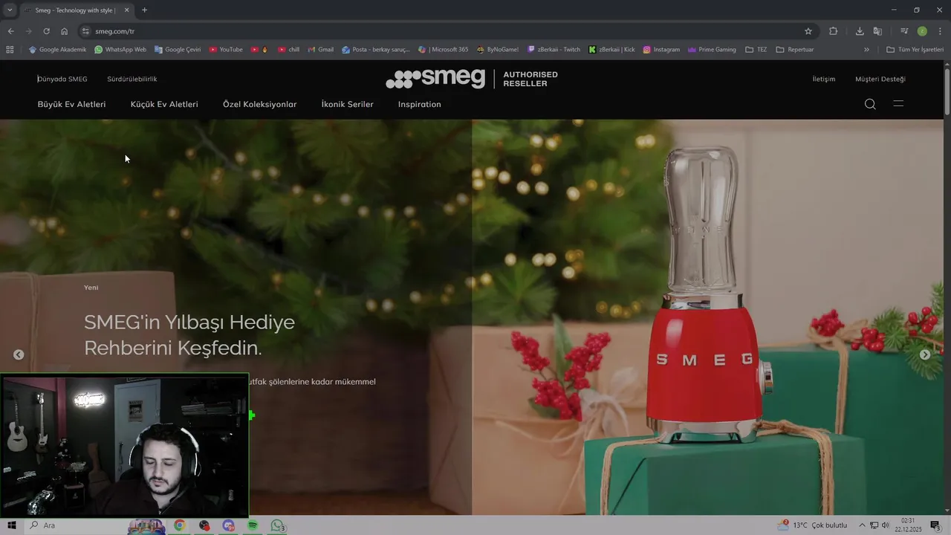Open Chrome three-dot menu
Image resolution: width=951 pixels, height=535 pixels.
click(x=941, y=31)
